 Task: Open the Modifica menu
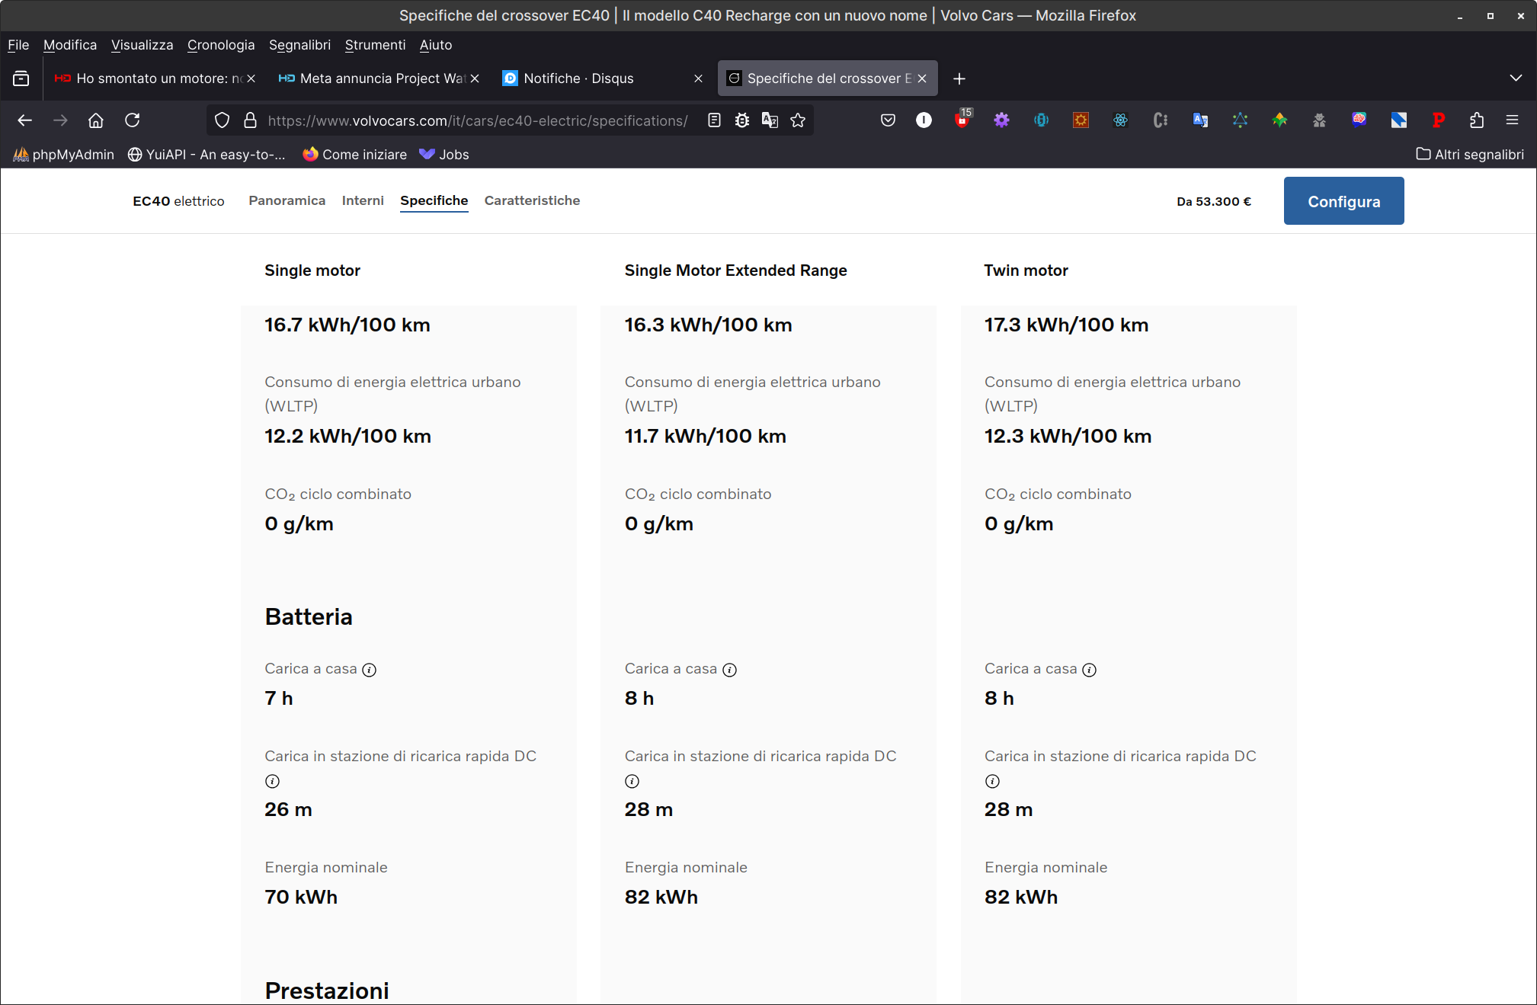70,45
